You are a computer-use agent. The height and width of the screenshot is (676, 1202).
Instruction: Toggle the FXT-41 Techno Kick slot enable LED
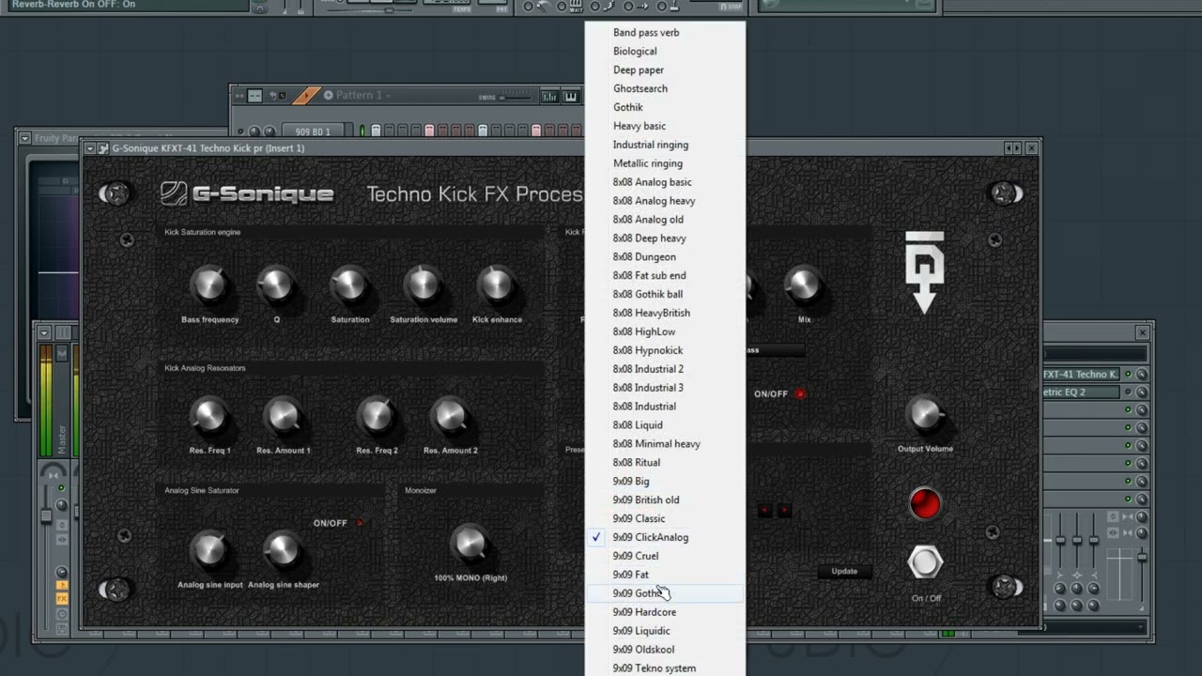coord(1128,375)
